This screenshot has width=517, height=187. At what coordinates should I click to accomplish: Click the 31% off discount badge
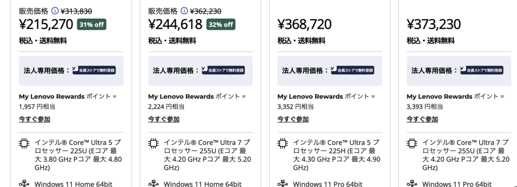pyautogui.click(x=92, y=25)
